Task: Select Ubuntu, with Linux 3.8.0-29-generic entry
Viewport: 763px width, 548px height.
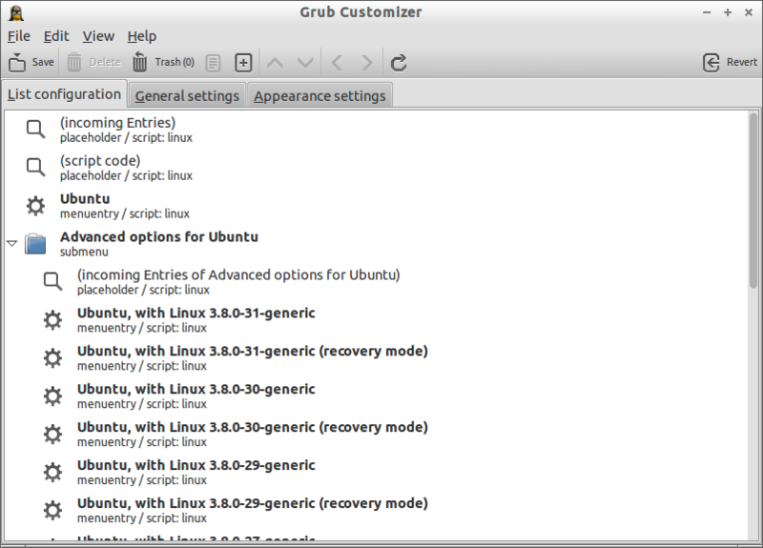Action: tap(376, 472)
